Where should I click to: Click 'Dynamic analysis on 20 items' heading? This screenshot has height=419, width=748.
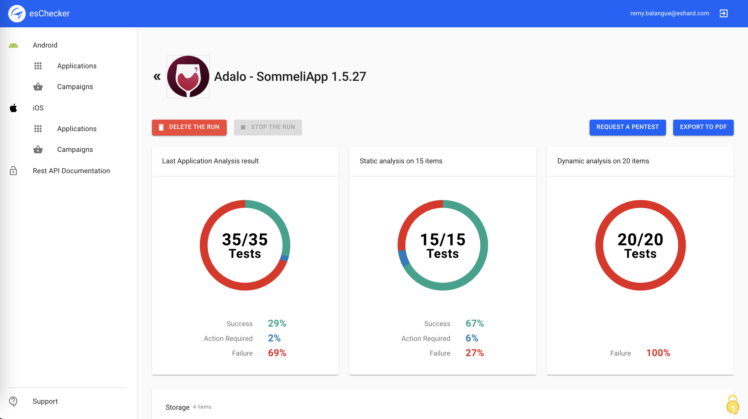(x=603, y=161)
